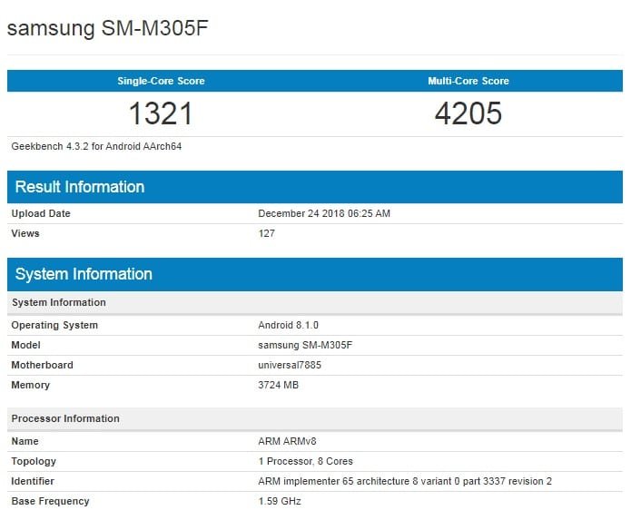Click the ARM implementer Identifier value
631x520 pixels.
point(405,481)
